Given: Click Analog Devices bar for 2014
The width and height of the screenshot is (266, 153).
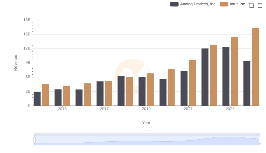Looking at the screenshot, I should tap(37, 99).
